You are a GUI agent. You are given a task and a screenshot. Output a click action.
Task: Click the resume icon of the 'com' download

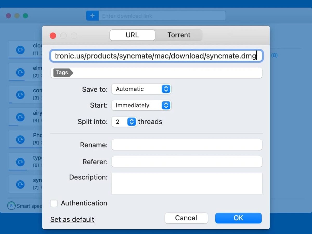coord(20,95)
